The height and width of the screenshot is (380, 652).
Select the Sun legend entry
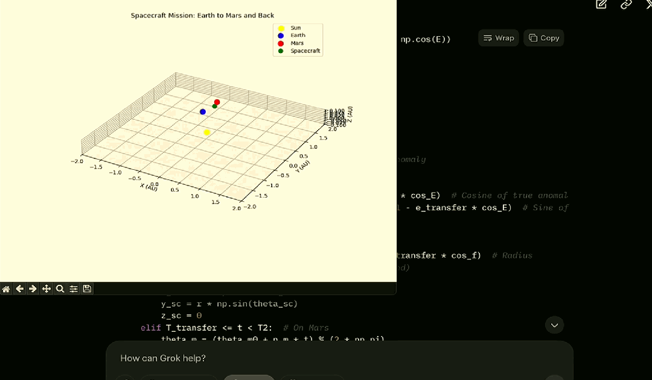290,28
